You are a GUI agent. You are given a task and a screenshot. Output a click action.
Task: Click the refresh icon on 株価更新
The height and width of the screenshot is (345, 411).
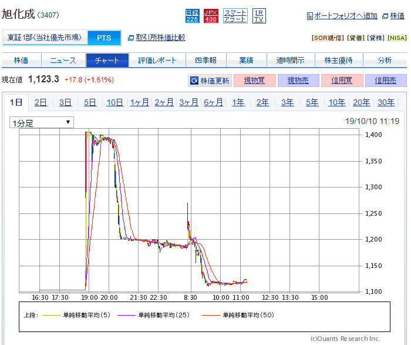coord(194,81)
